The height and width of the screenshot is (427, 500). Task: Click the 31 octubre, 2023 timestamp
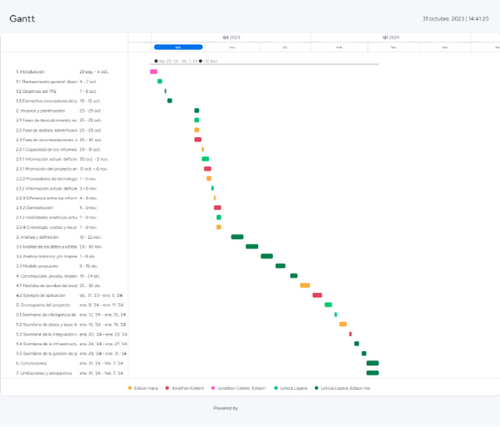[x=455, y=19]
